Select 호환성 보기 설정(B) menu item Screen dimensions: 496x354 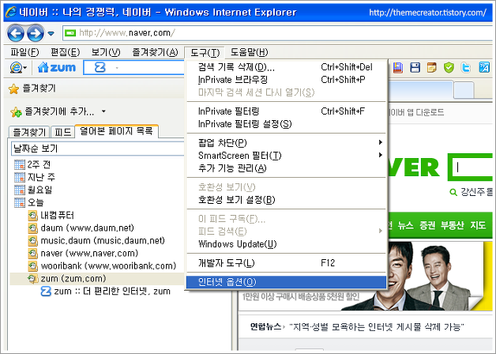(x=286, y=200)
